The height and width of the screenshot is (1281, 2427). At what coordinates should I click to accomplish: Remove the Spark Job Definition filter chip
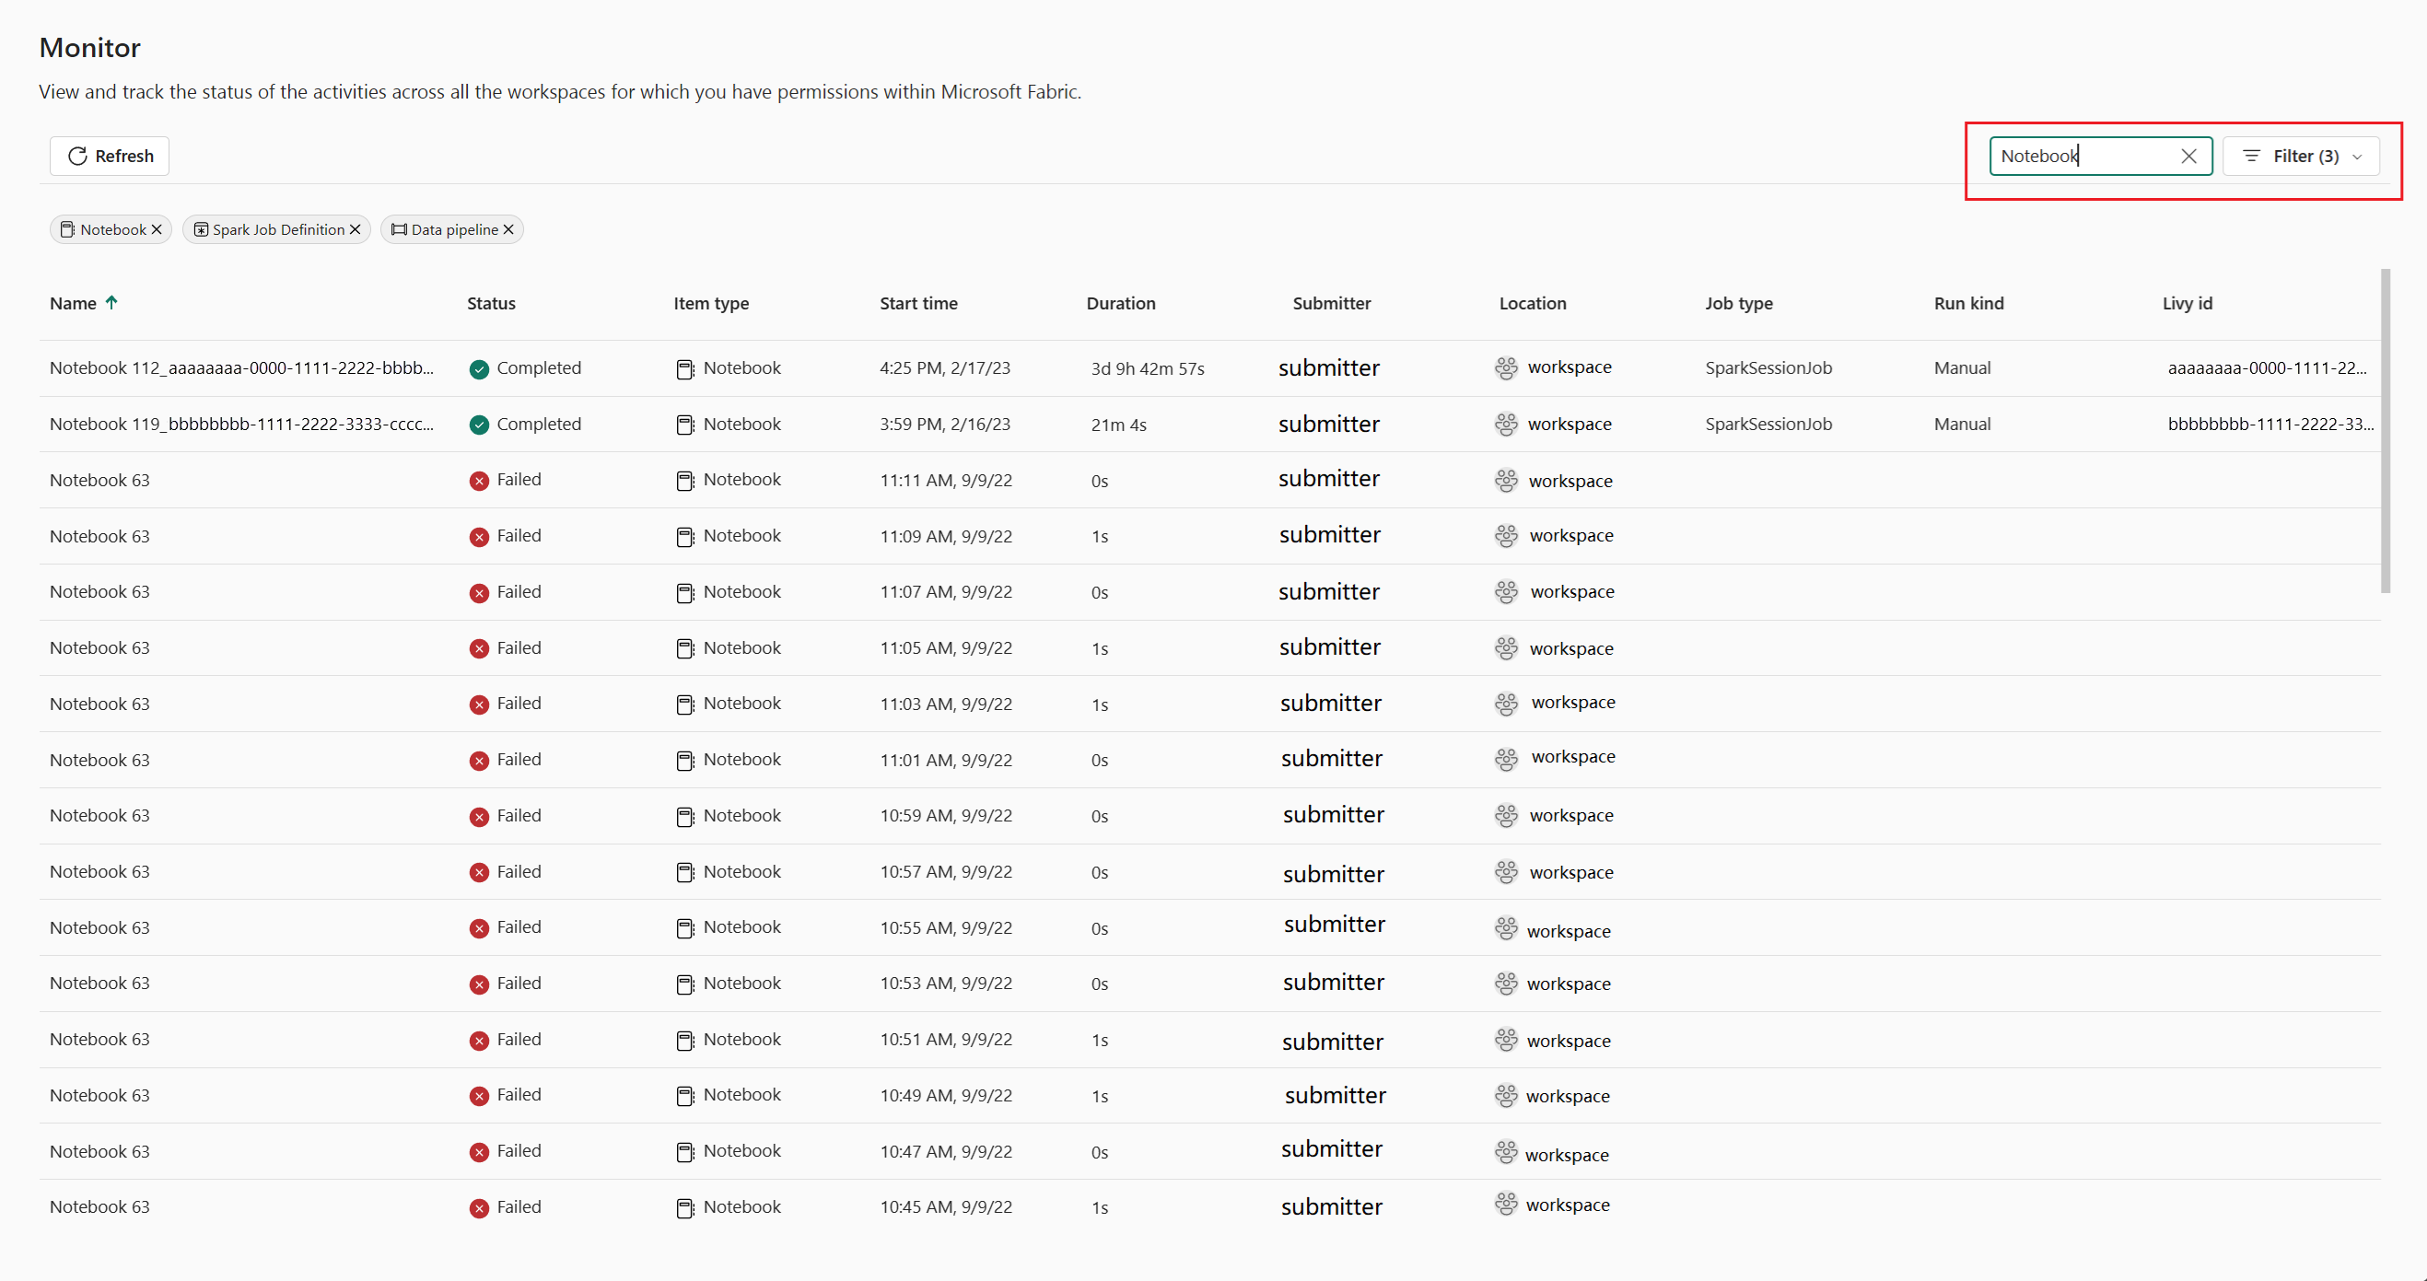(356, 230)
